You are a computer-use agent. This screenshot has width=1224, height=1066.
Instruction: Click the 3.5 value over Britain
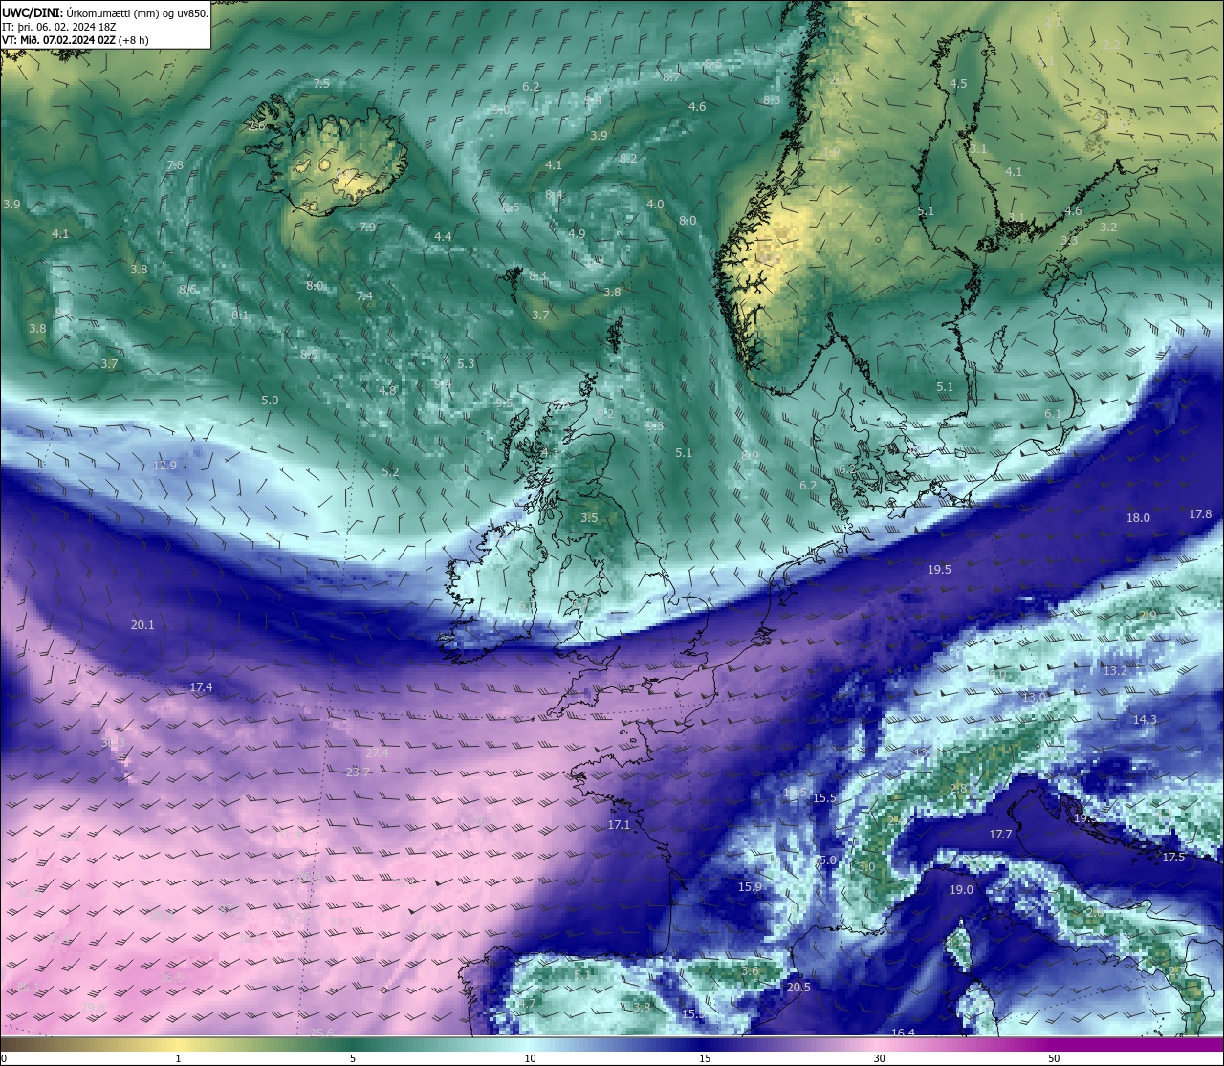pyautogui.click(x=589, y=518)
